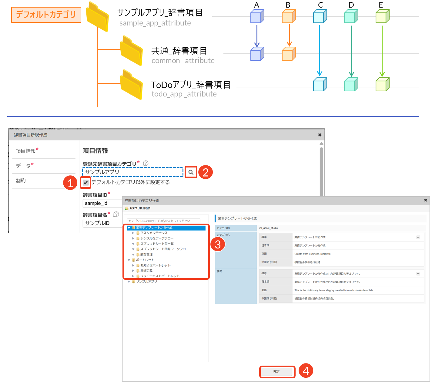Click help icon beside 登録先辞書項目カテゴリ label
The width and height of the screenshot is (432, 382).
(x=146, y=163)
